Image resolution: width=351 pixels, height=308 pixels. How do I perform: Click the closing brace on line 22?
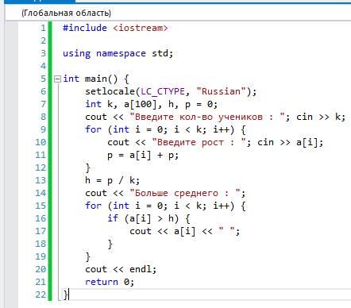[x=65, y=295]
